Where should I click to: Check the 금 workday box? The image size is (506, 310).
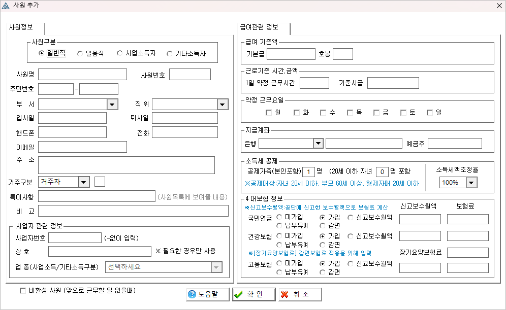coord(376,113)
